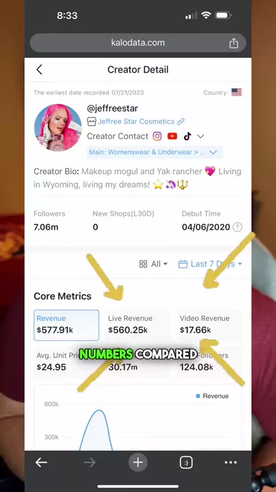
Task: Open the creator's Instagram contact icon
Action: click(157, 136)
